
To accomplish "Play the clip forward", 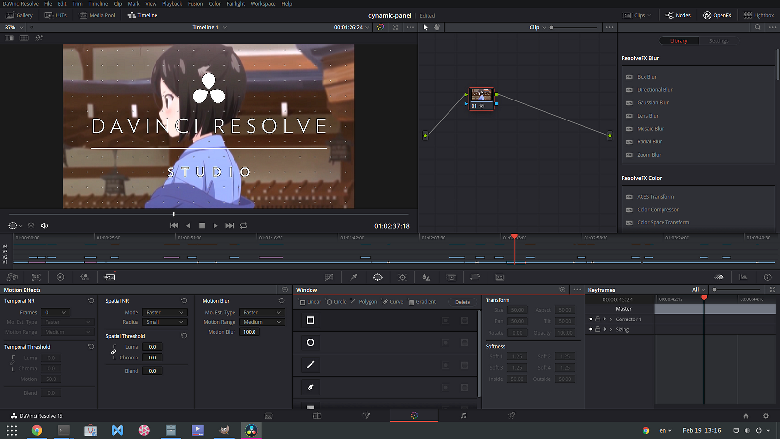I will coord(215,226).
